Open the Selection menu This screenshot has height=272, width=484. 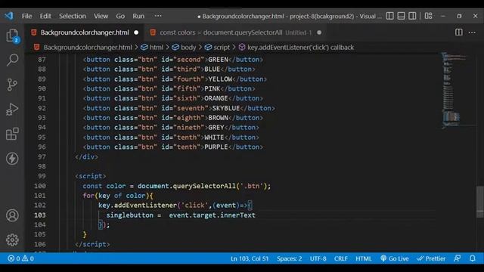(73, 16)
